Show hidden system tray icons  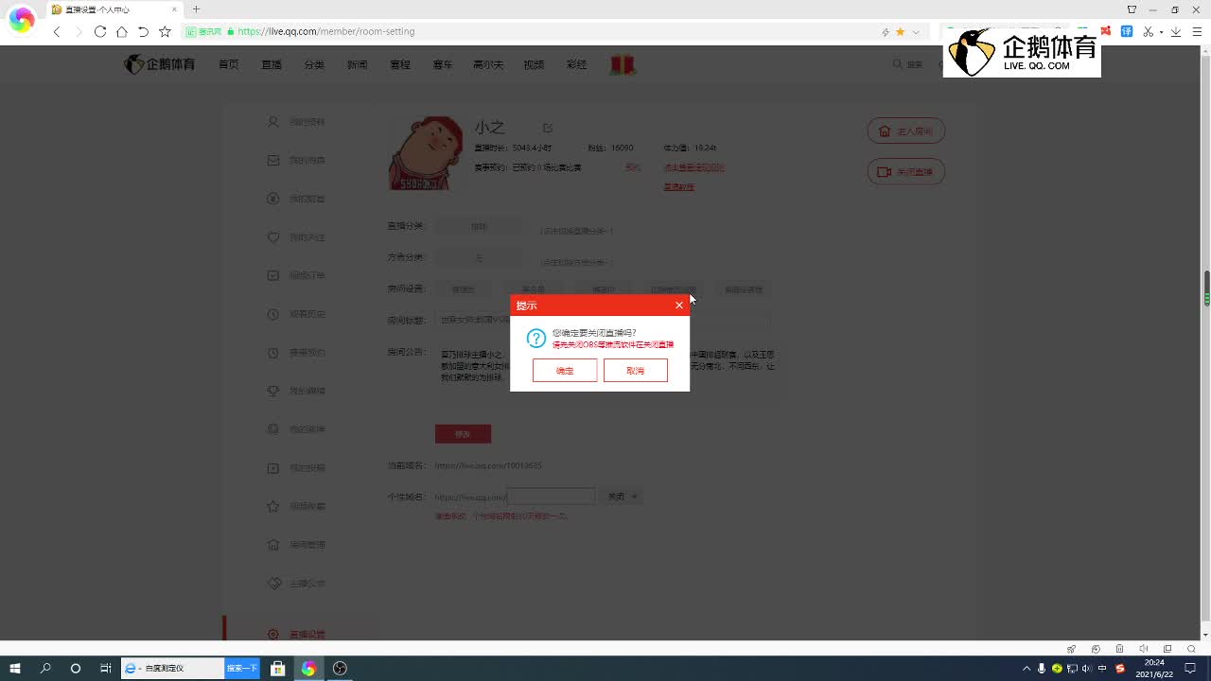coord(1027,669)
